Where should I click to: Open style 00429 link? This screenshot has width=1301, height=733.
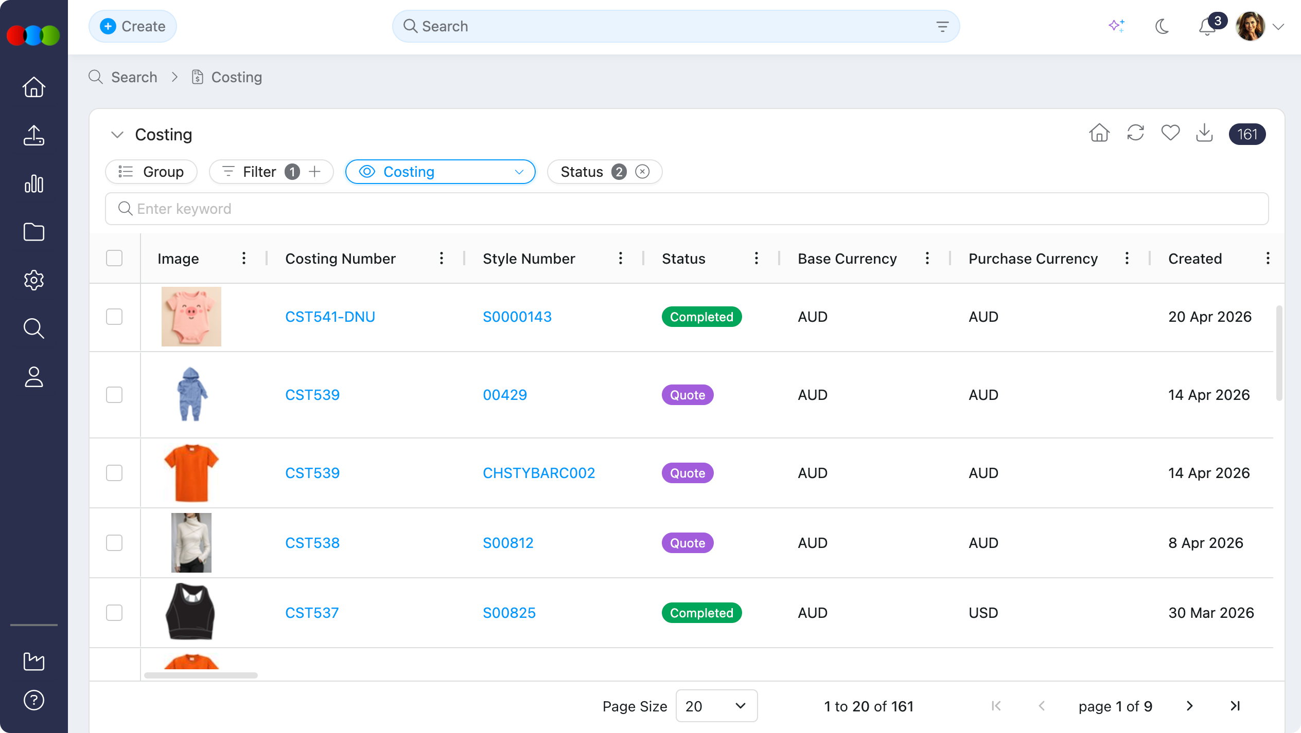click(x=505, y=395)
